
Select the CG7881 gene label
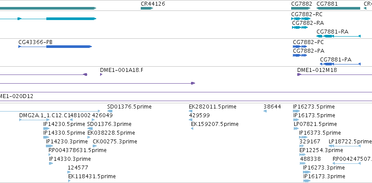point(327,4)
